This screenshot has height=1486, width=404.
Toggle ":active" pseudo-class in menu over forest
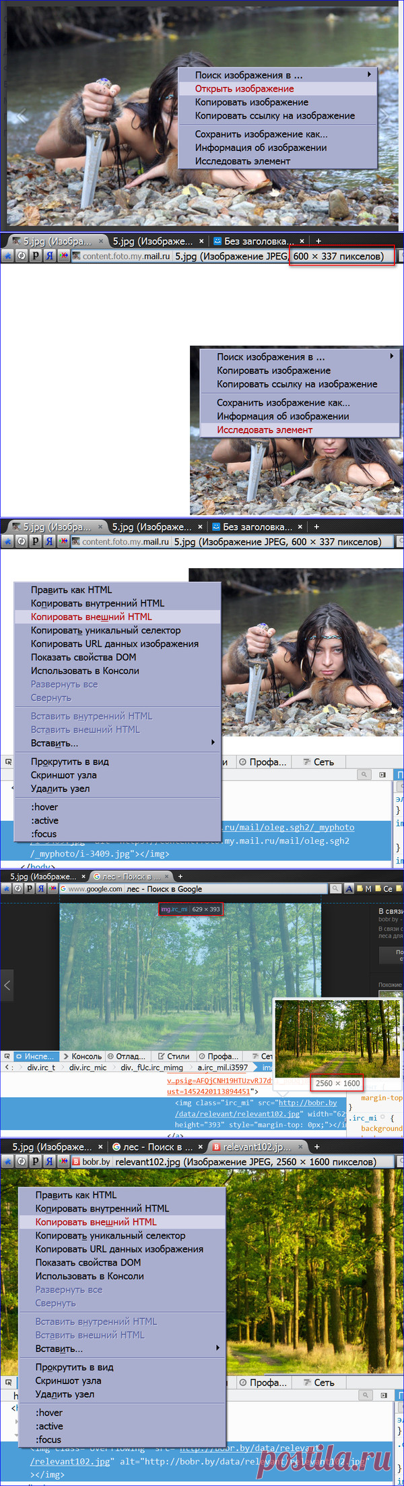[121, 1426]
